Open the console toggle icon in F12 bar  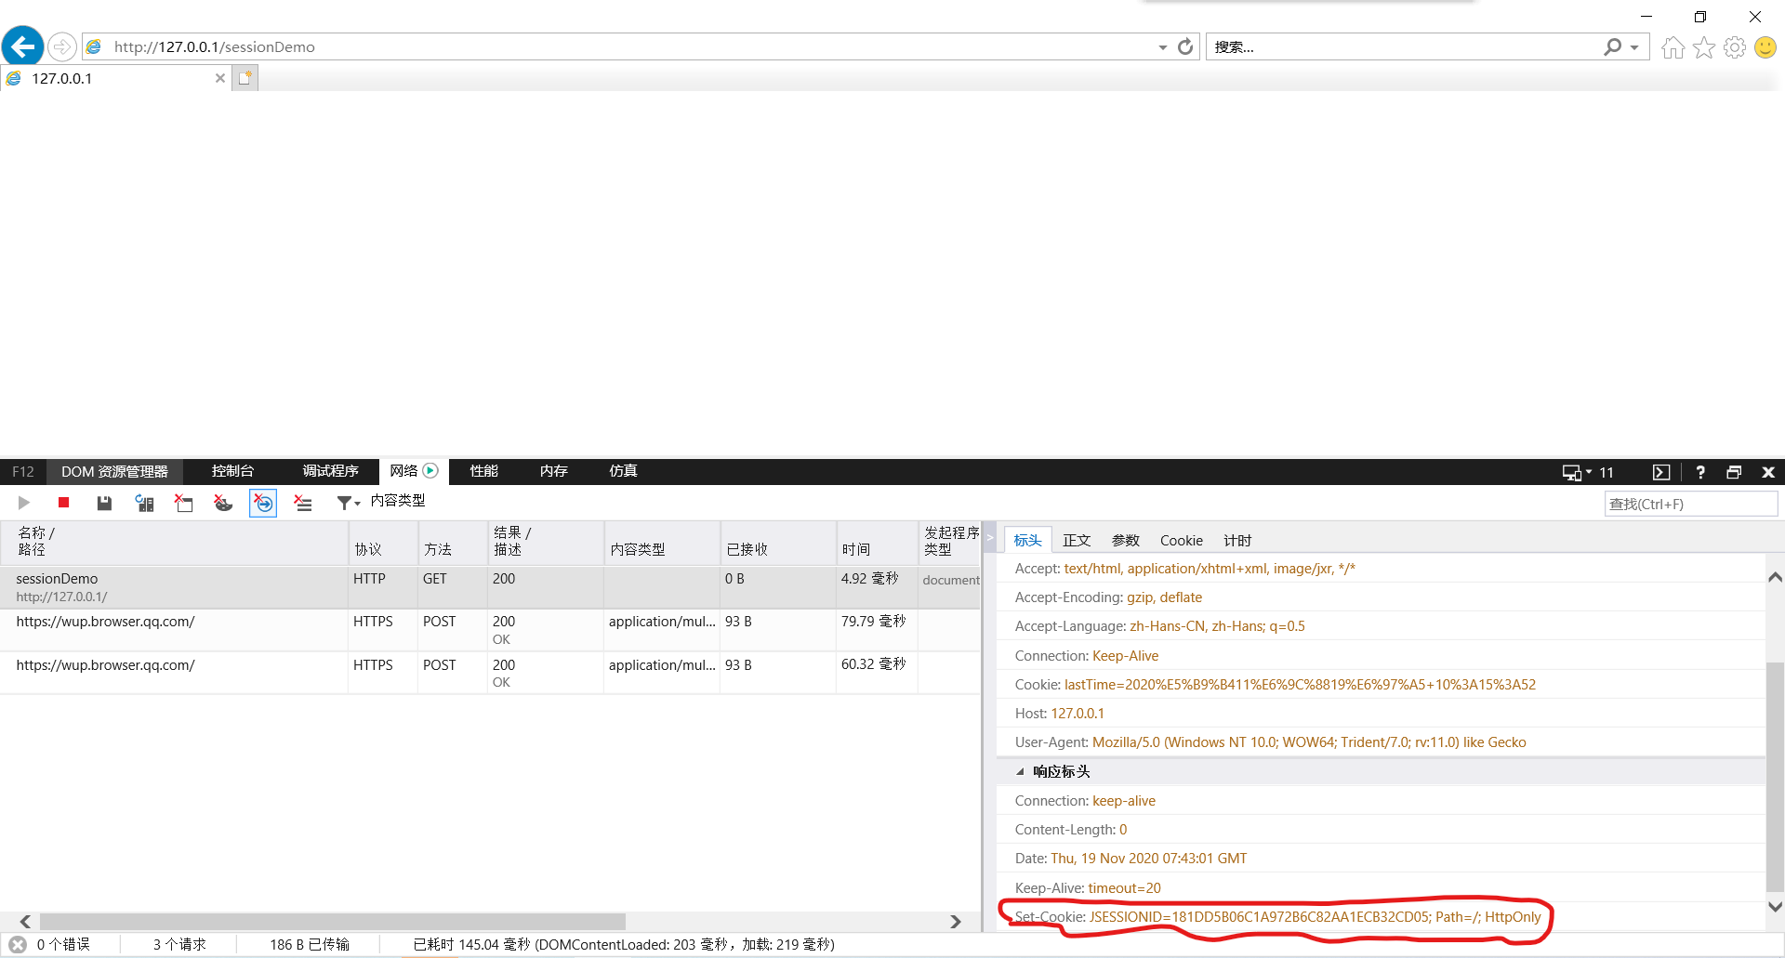1661,472
